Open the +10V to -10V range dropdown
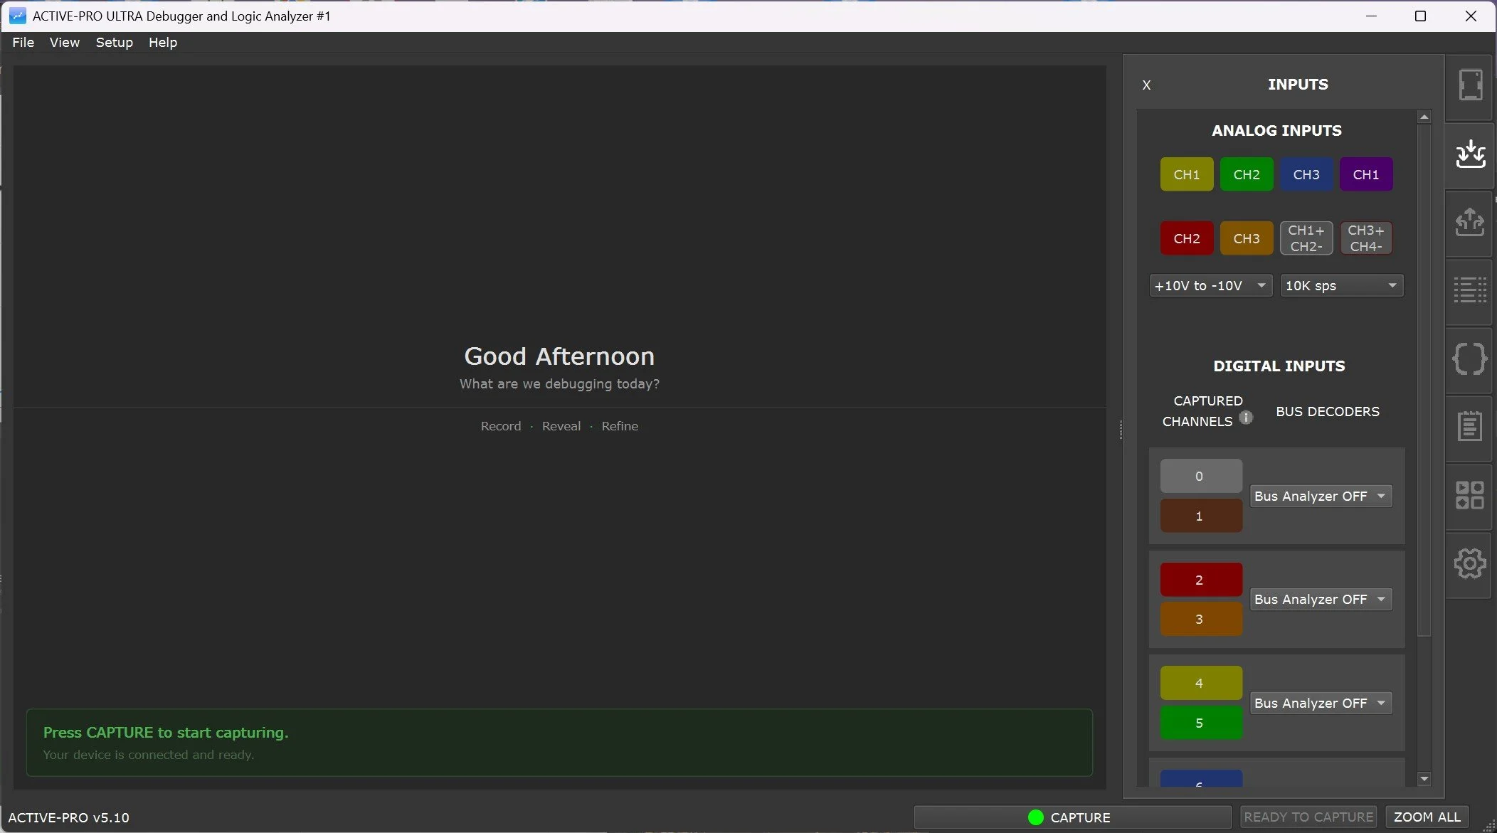This screenshot has height=833, width=1497. (x=1210, y=286)
